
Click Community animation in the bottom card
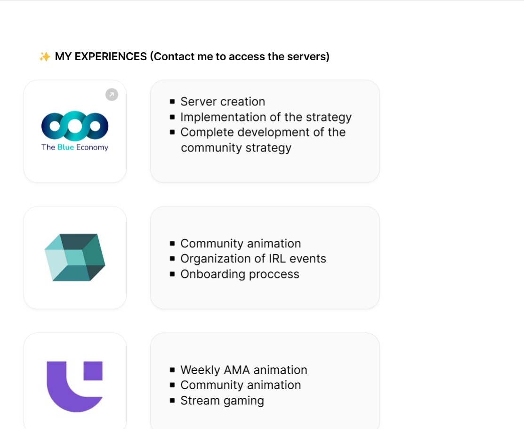pyautogui.click(x=235, y=385)
